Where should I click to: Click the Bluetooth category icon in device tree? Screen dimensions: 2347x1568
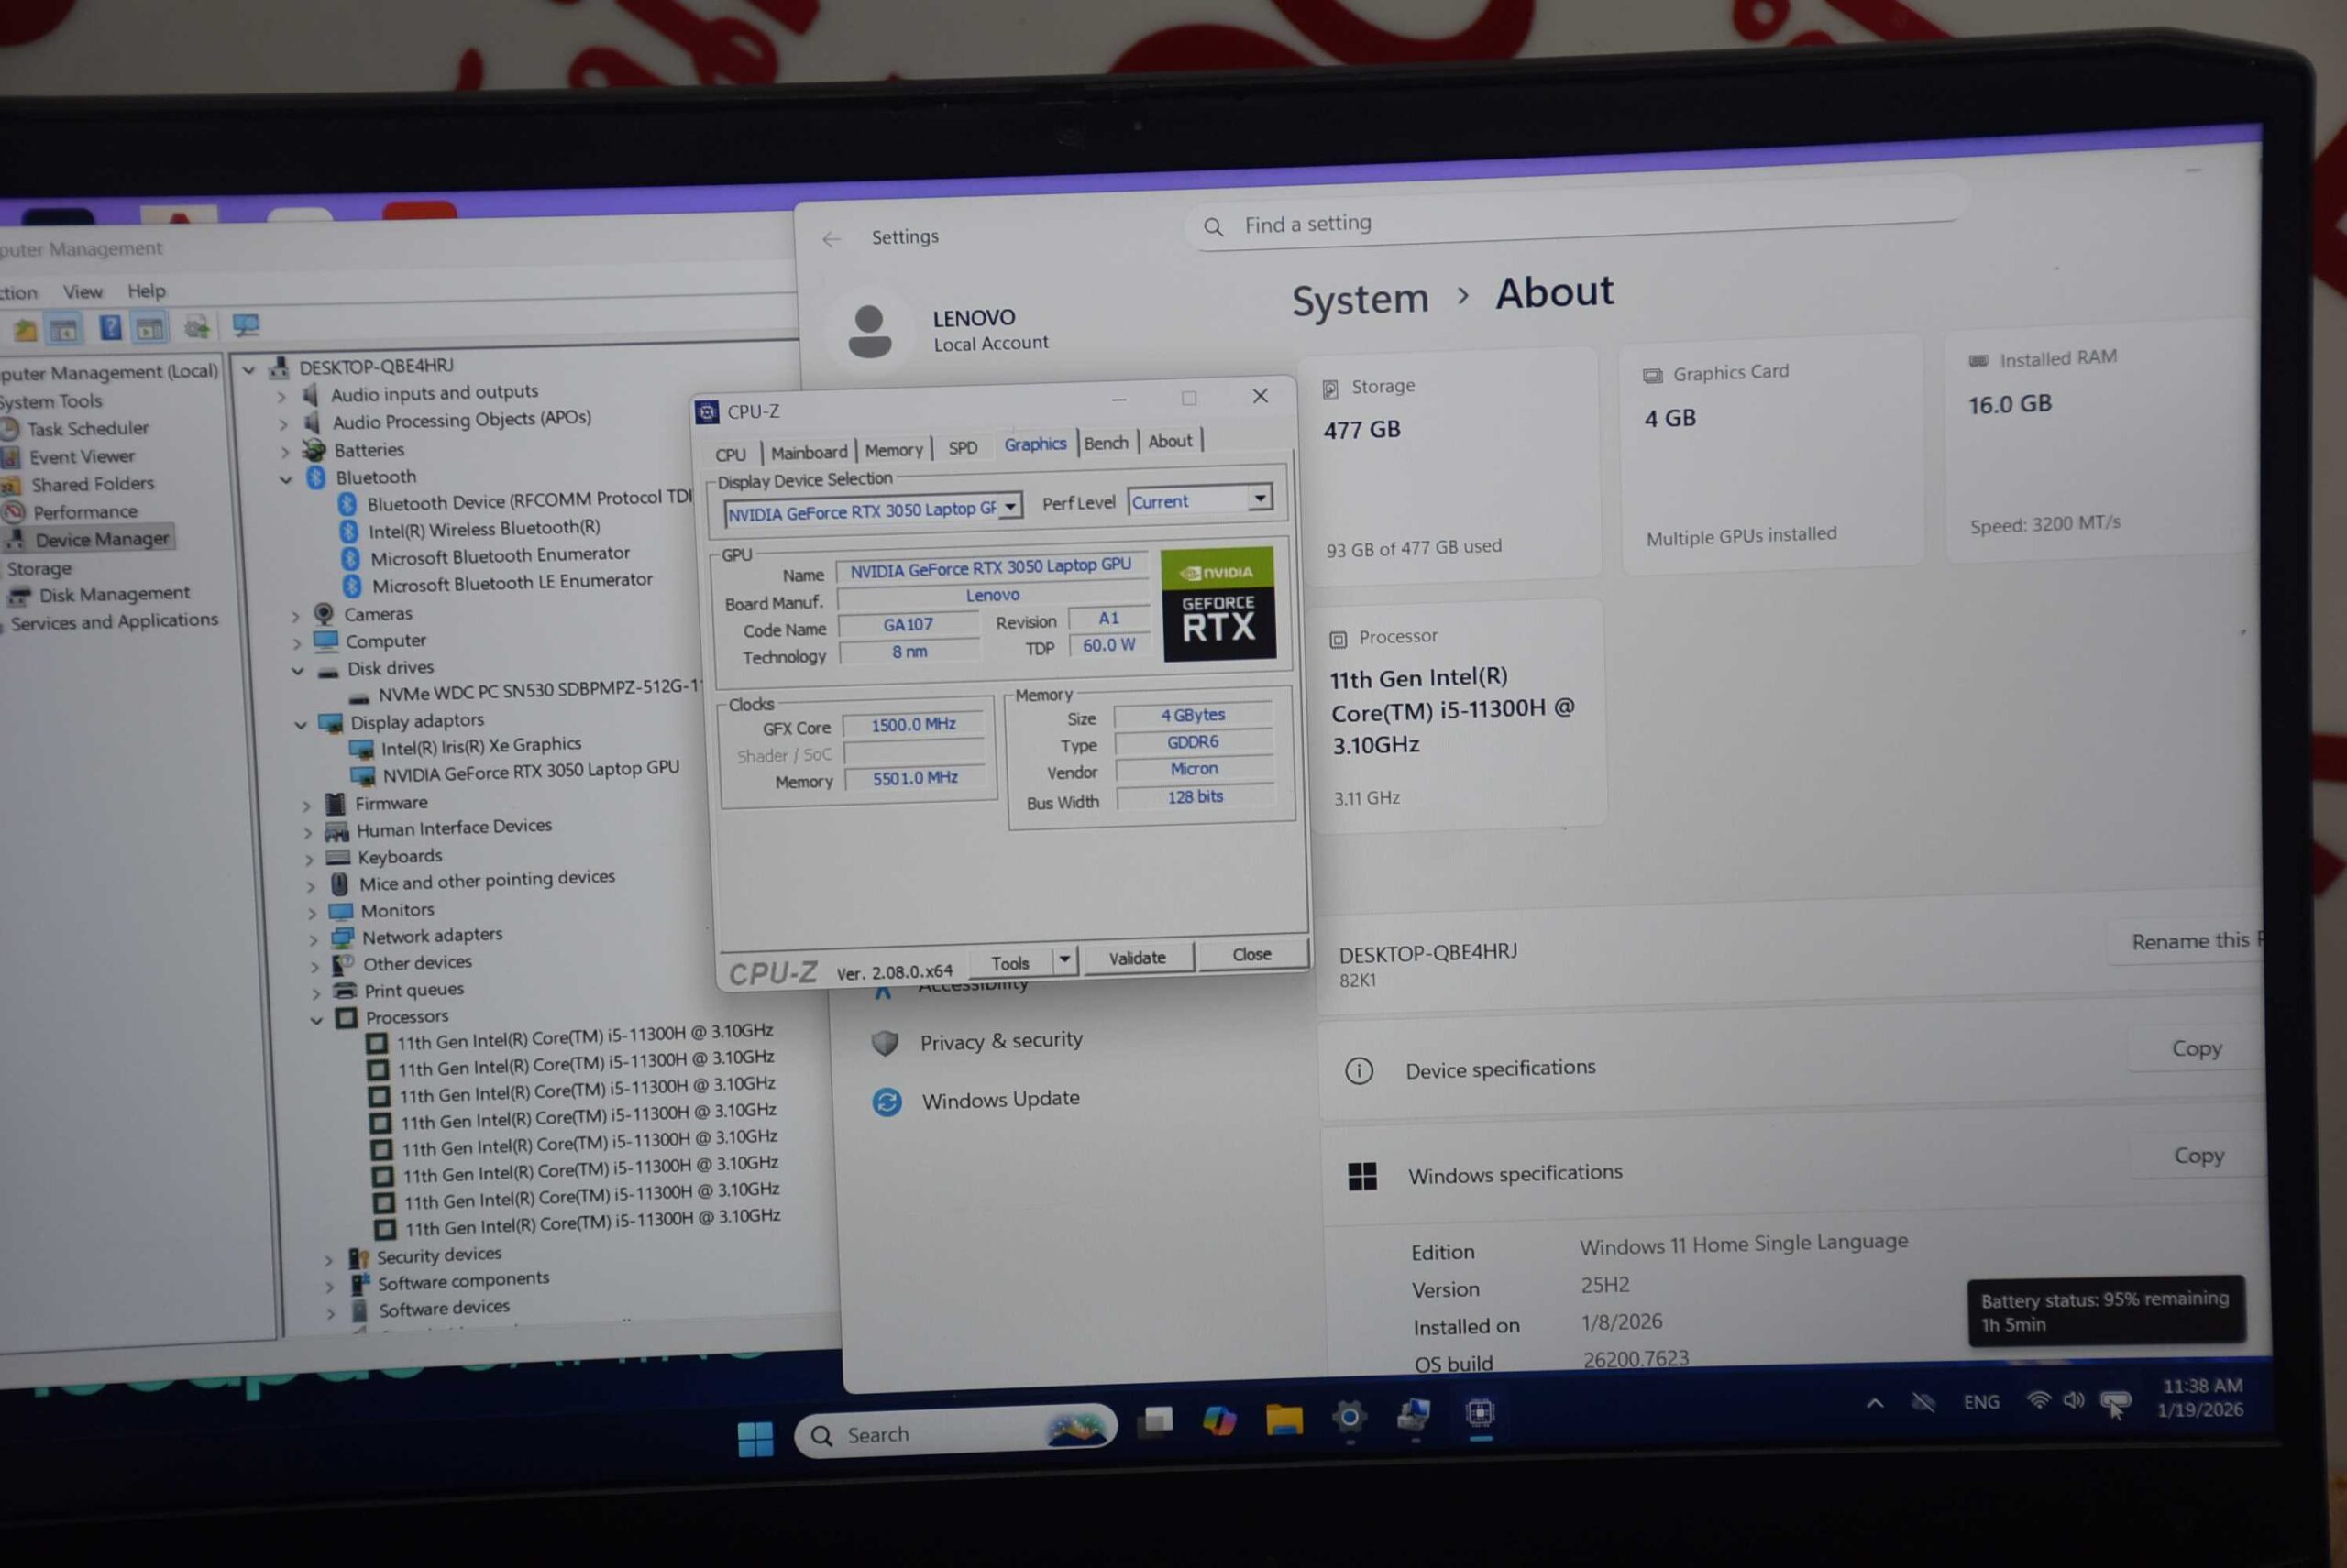point(316,478)
